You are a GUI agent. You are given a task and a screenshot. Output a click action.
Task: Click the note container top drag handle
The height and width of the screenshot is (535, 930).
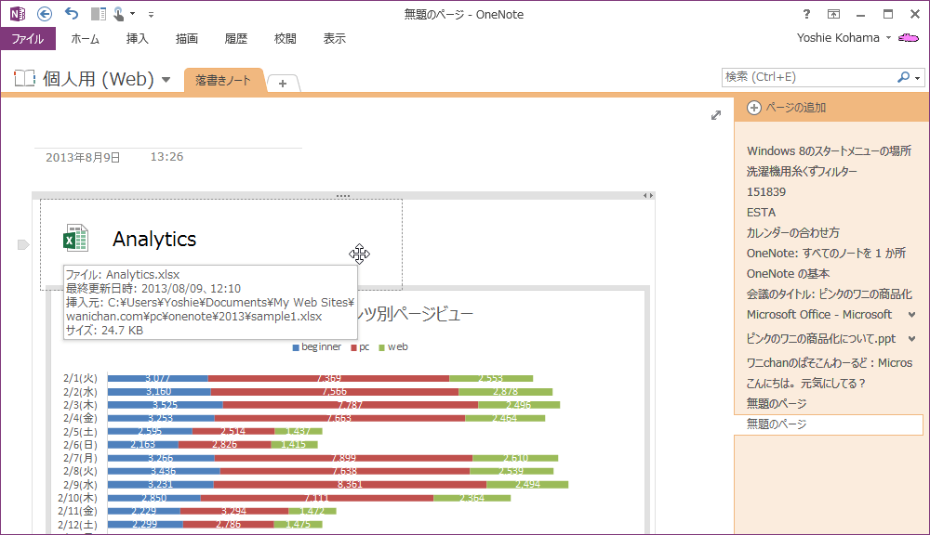pos(343,195)
